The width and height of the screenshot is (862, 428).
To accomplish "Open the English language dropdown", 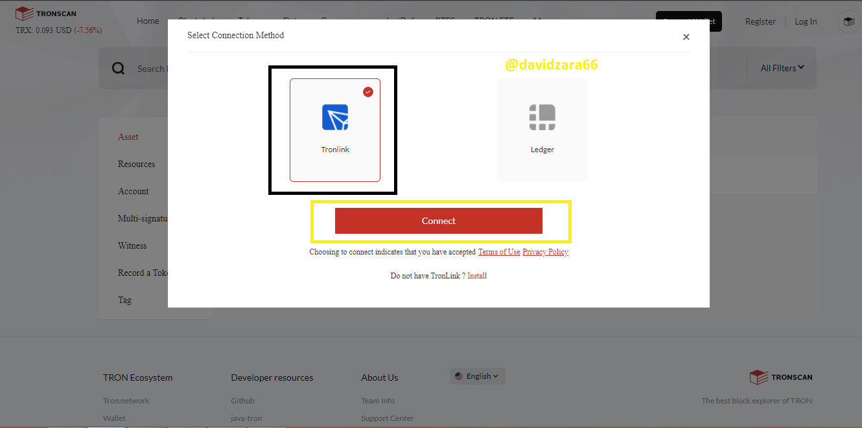I will tap(477, 376).
